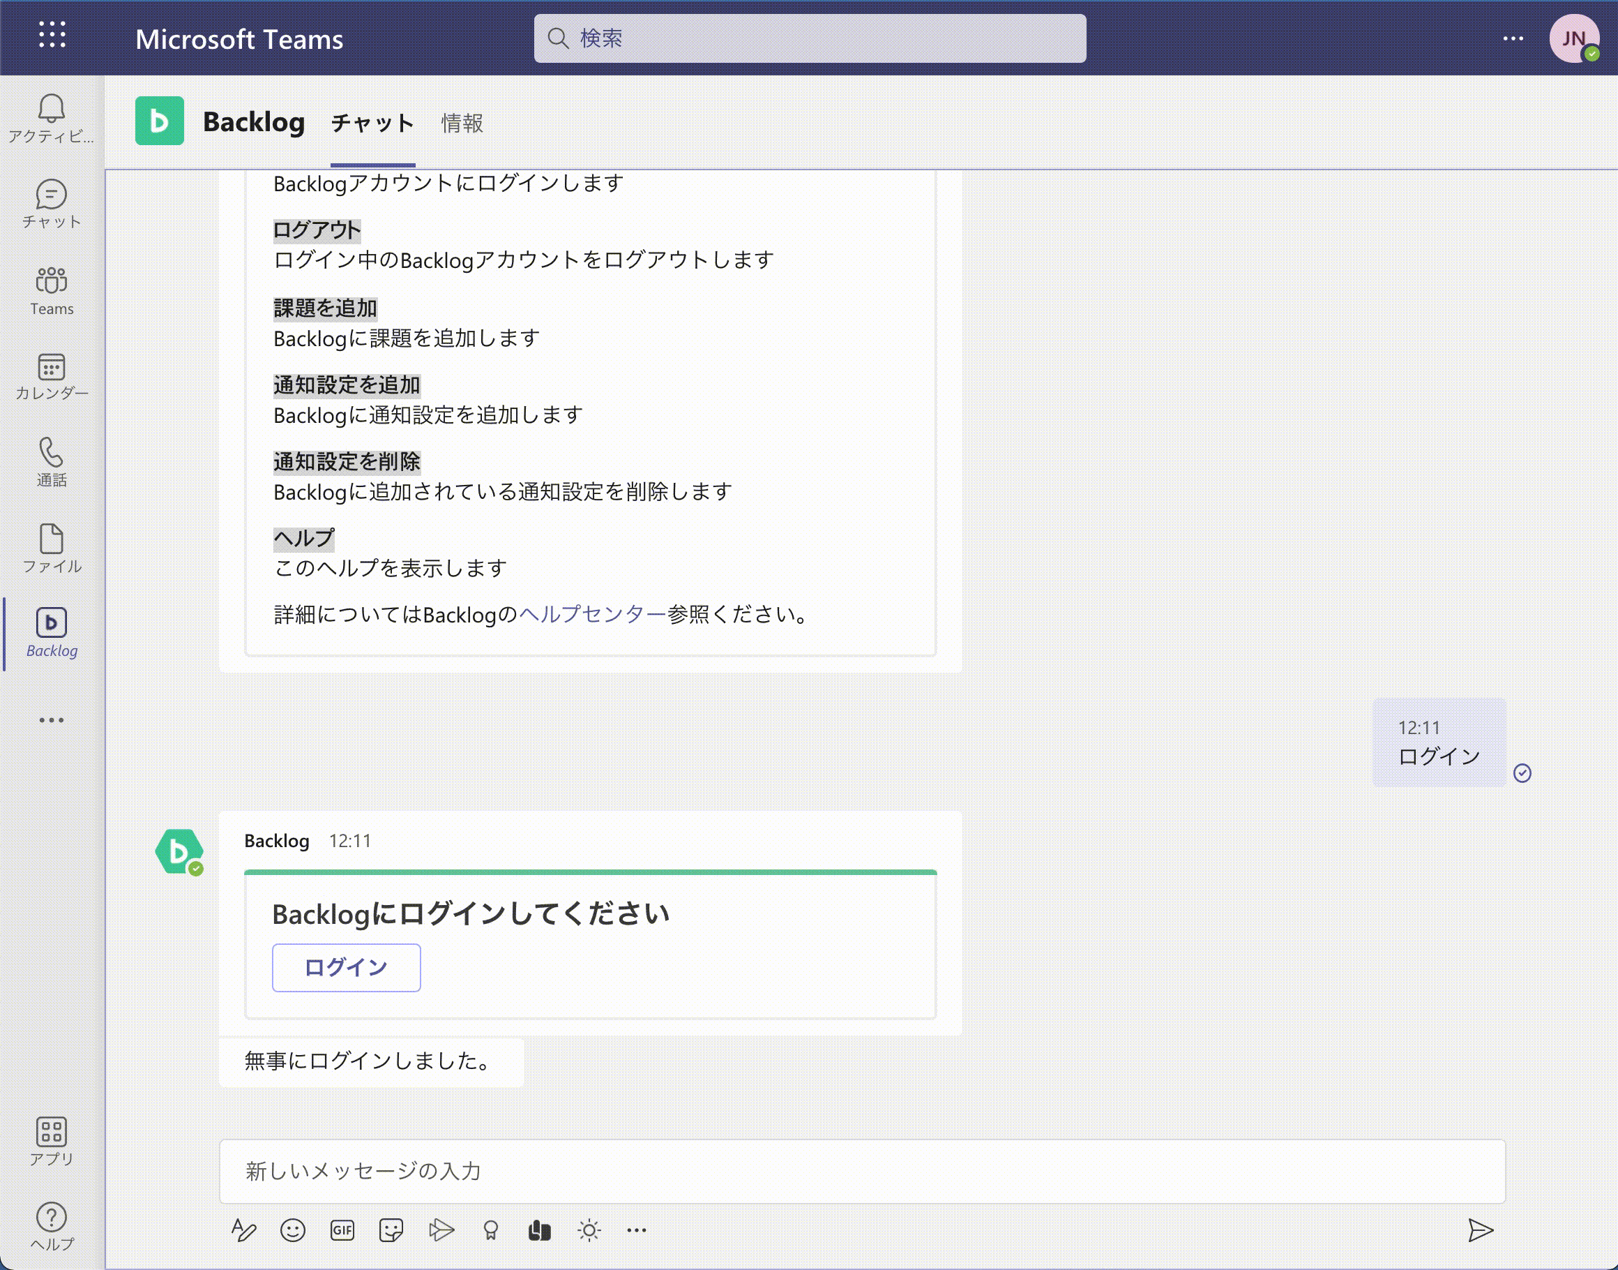Open the Files sidebar icon

coord(52,548)
